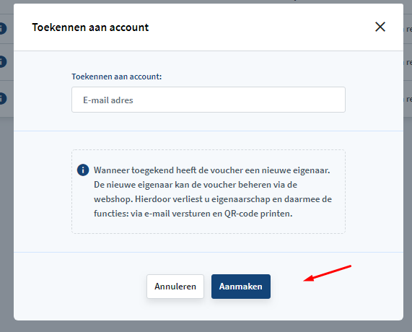412x332 pixels.
Task: Click the bold dialog title heading
Action: tap(90, 27)
